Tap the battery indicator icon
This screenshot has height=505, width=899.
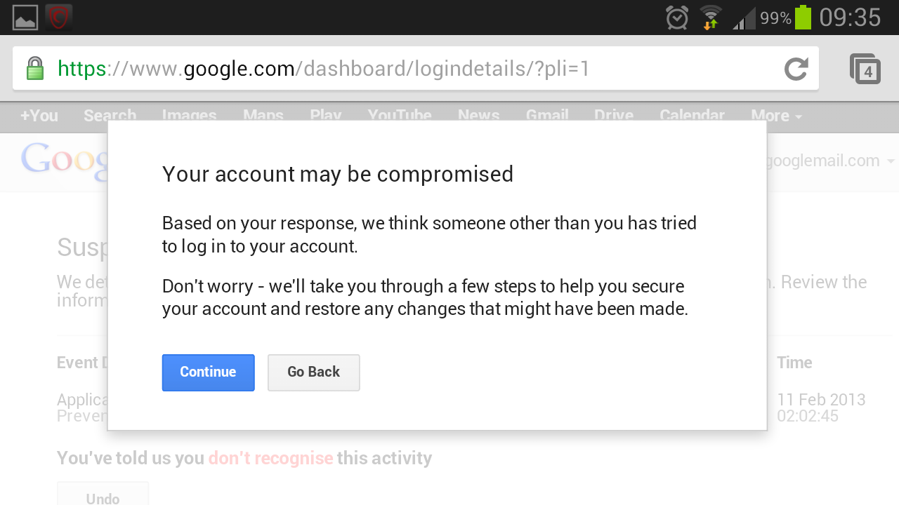tap(803, 18)
